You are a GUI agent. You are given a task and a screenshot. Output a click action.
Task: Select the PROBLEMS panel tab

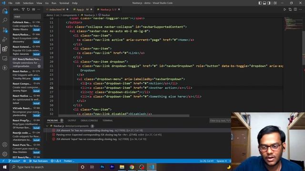52,121
